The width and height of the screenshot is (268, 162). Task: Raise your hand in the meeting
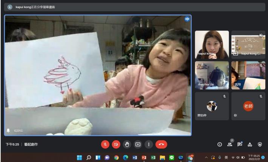coord(127,144)
